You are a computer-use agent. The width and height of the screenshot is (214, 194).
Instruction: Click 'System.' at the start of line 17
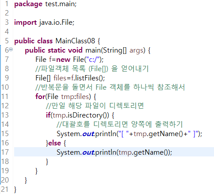coord(69,152)
